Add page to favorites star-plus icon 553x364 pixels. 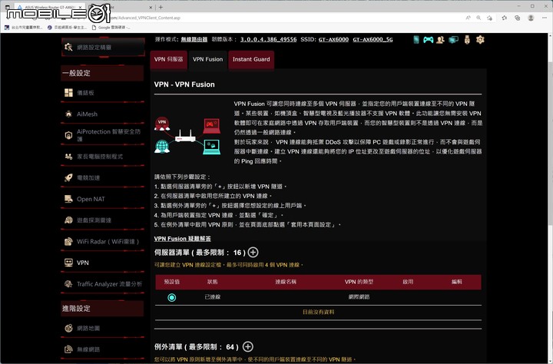489,18
